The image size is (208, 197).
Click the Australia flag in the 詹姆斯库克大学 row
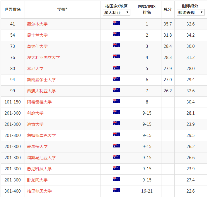[x=116, y=135]
